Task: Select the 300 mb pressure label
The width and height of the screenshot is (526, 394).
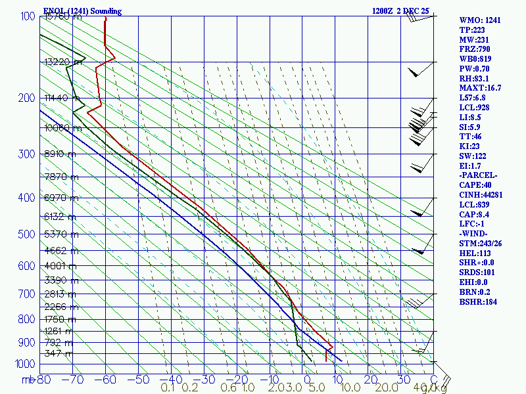Action: coord(26,154)
